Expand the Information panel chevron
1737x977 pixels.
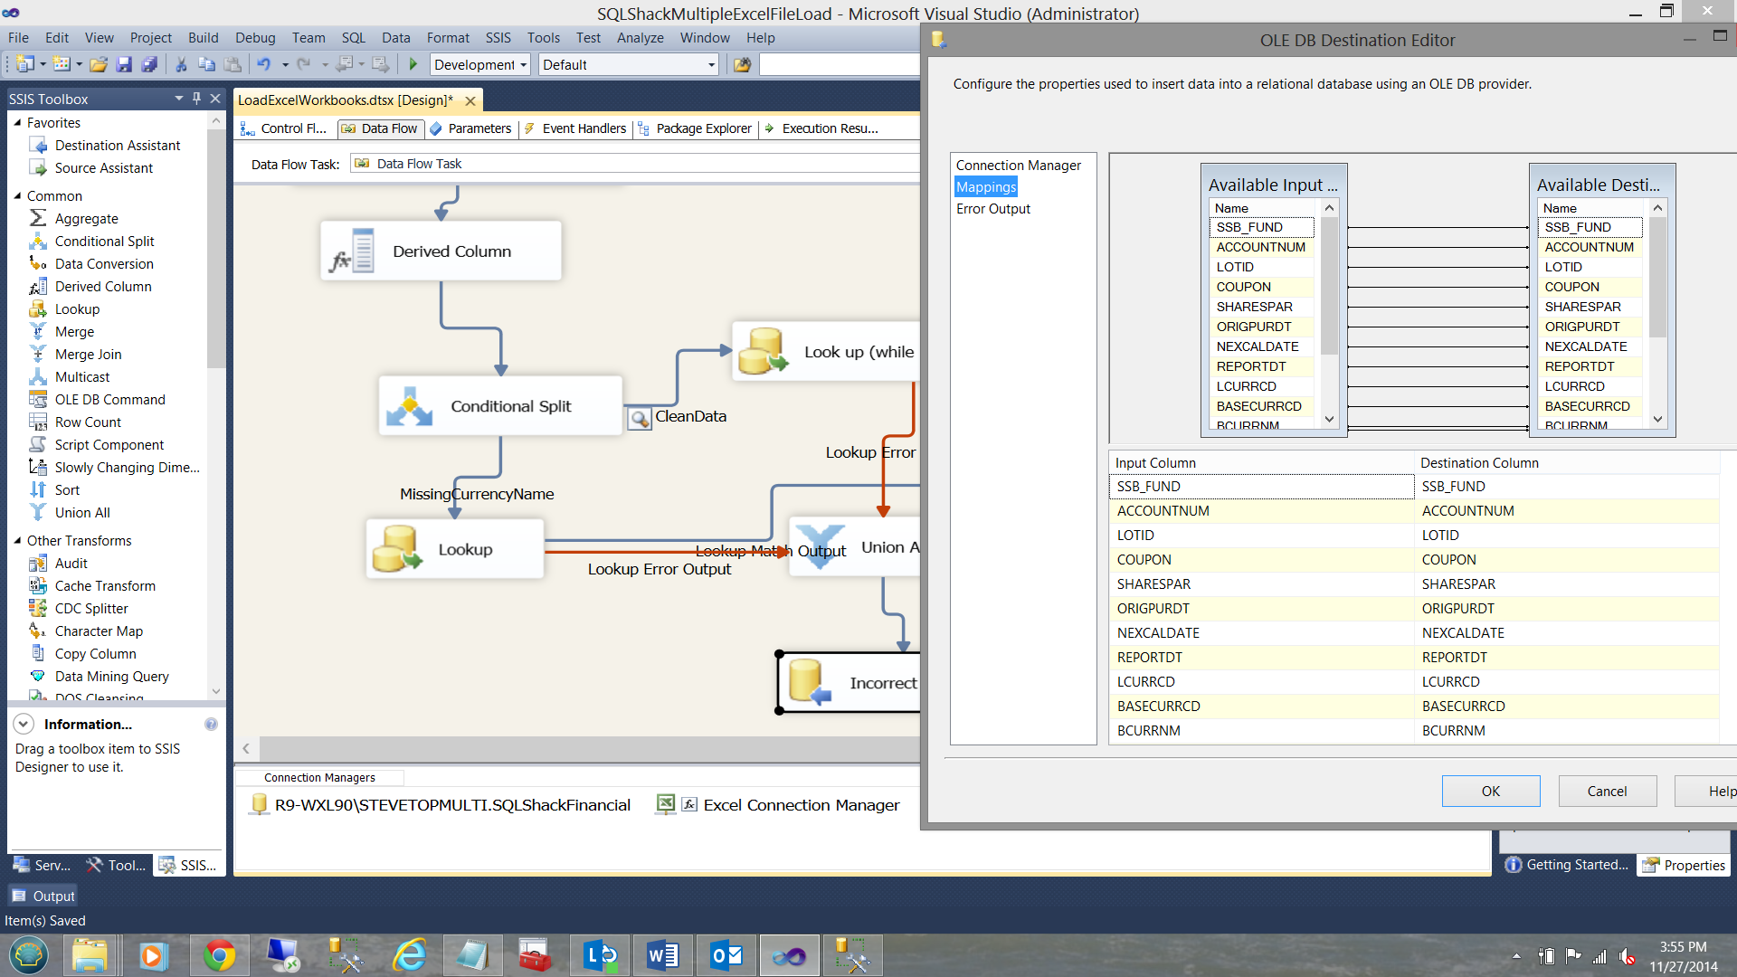pyautogui.click(x=24, y=724)
